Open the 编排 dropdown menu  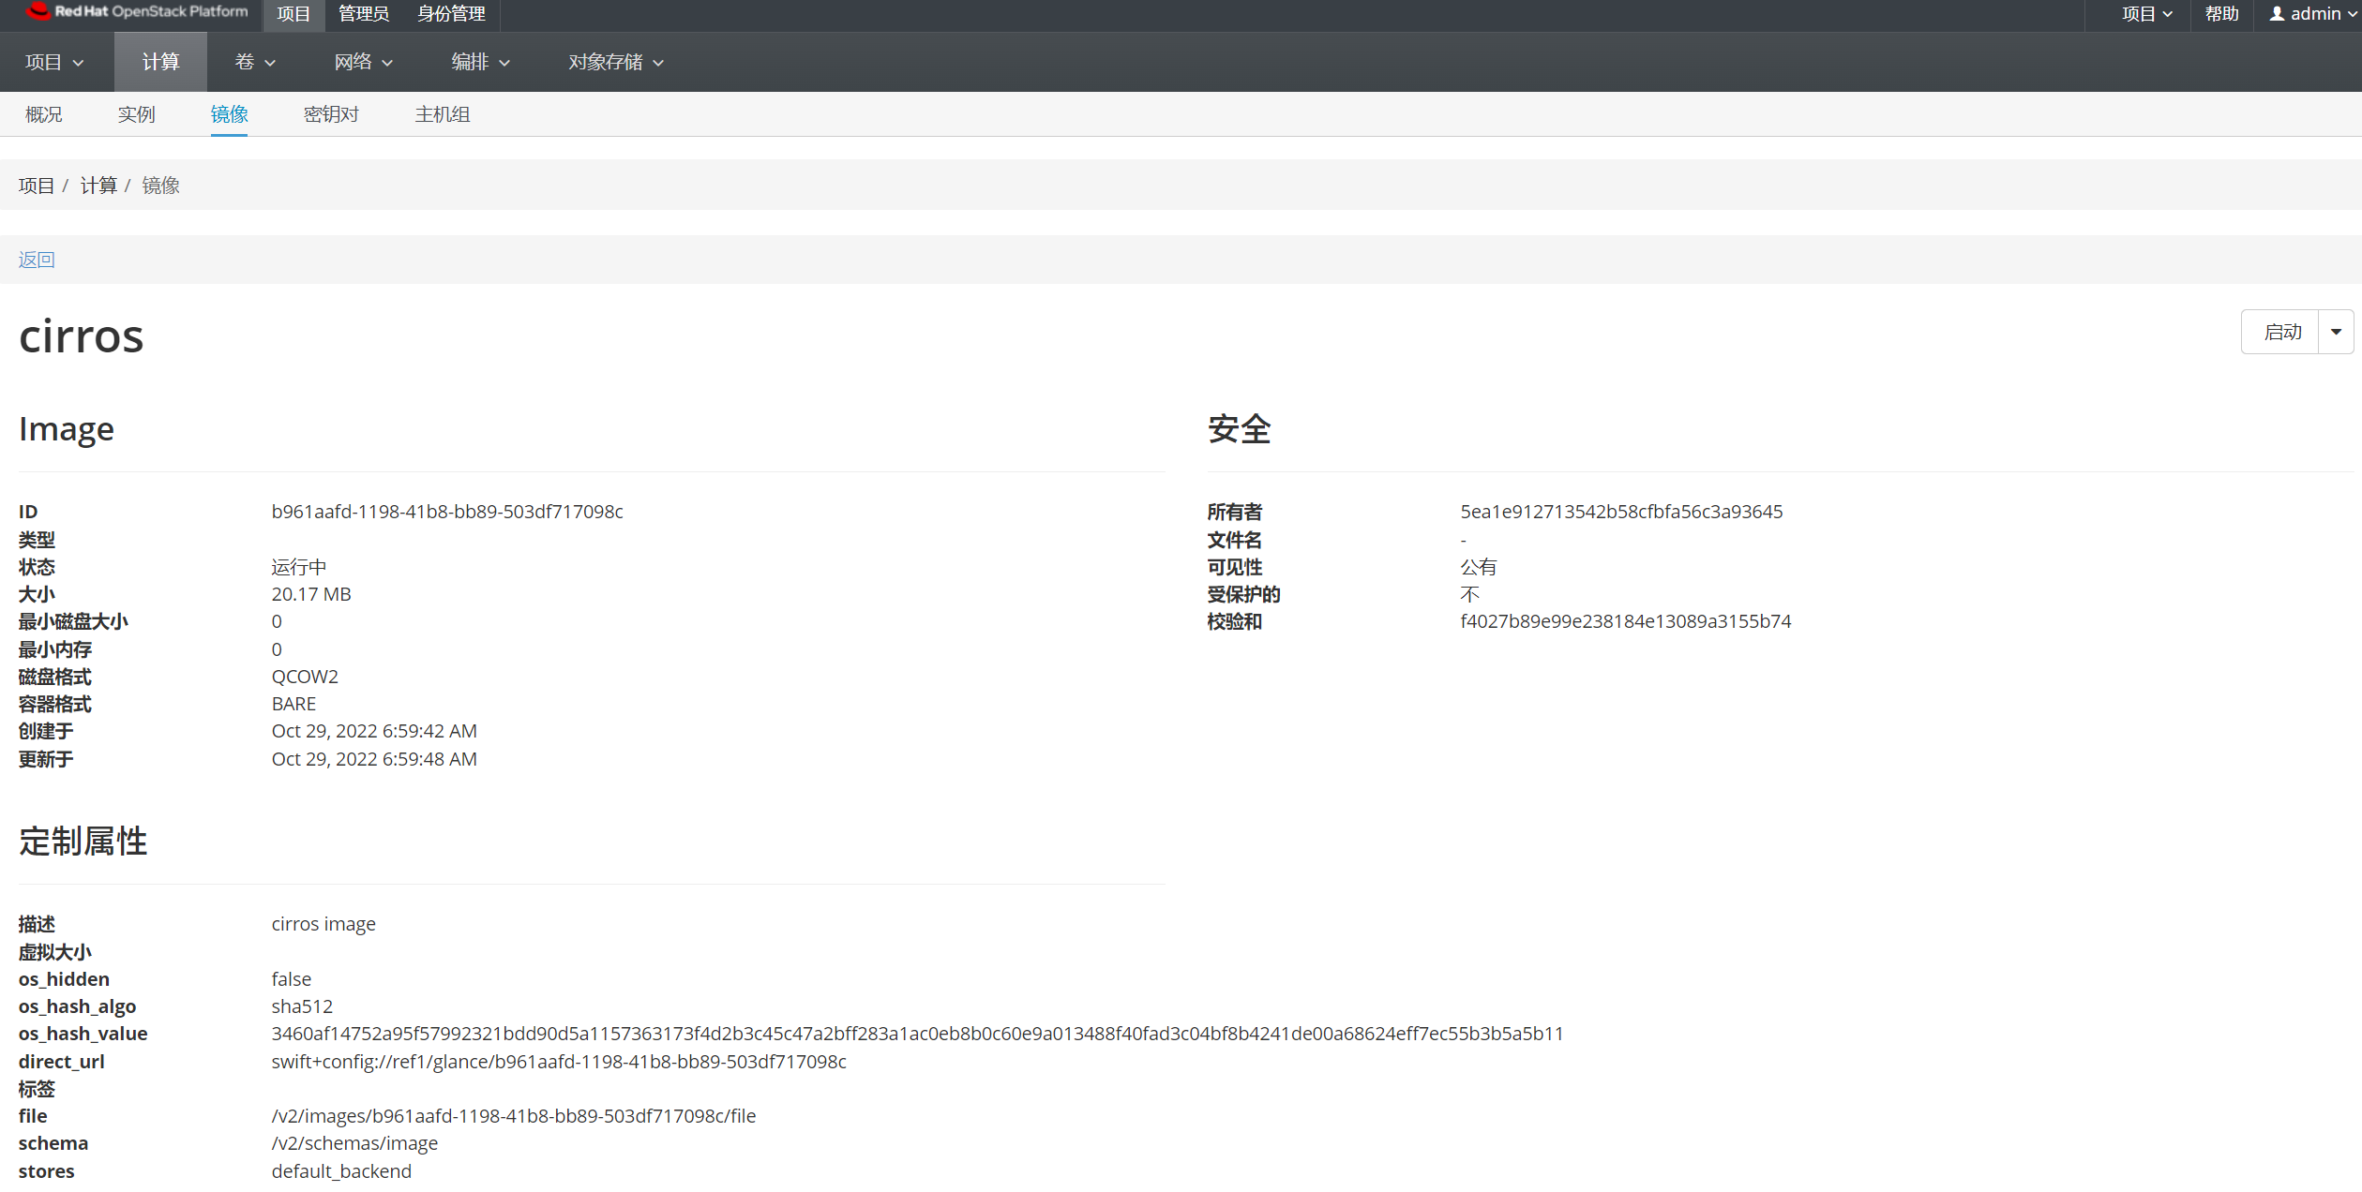(480, 62)
